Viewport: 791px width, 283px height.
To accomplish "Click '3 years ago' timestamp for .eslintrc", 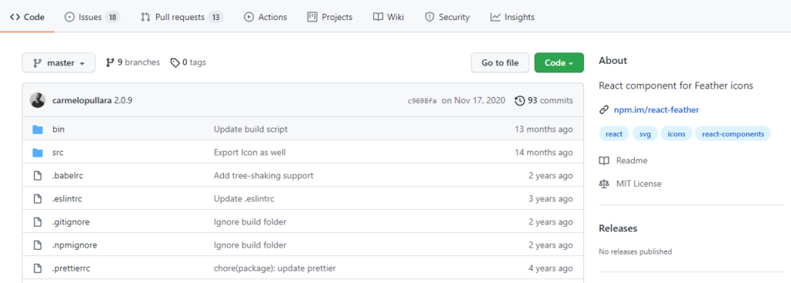I will click(x=551, y=199).
